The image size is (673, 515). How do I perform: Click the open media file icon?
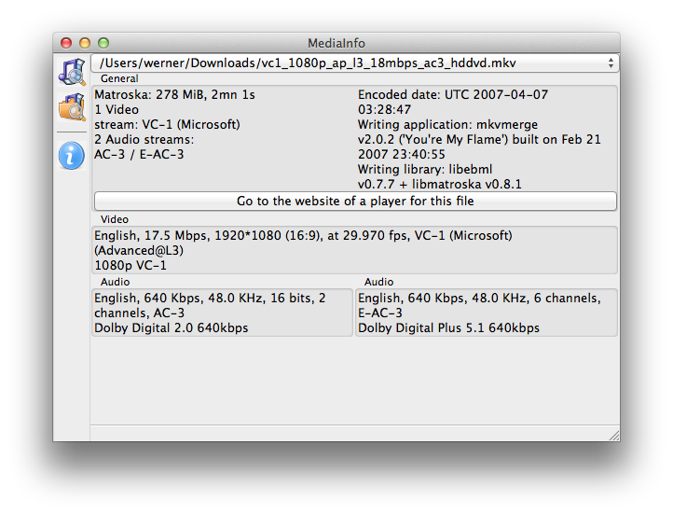pyautogui.click(x=72, y=72)
